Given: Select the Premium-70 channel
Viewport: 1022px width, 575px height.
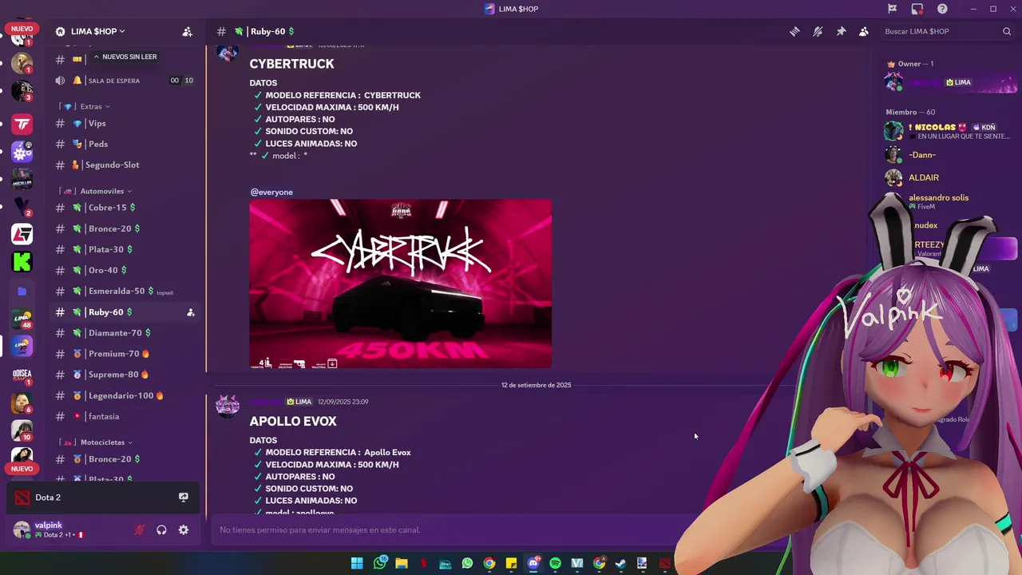Looking at the screenshot, I should point(125,354).
